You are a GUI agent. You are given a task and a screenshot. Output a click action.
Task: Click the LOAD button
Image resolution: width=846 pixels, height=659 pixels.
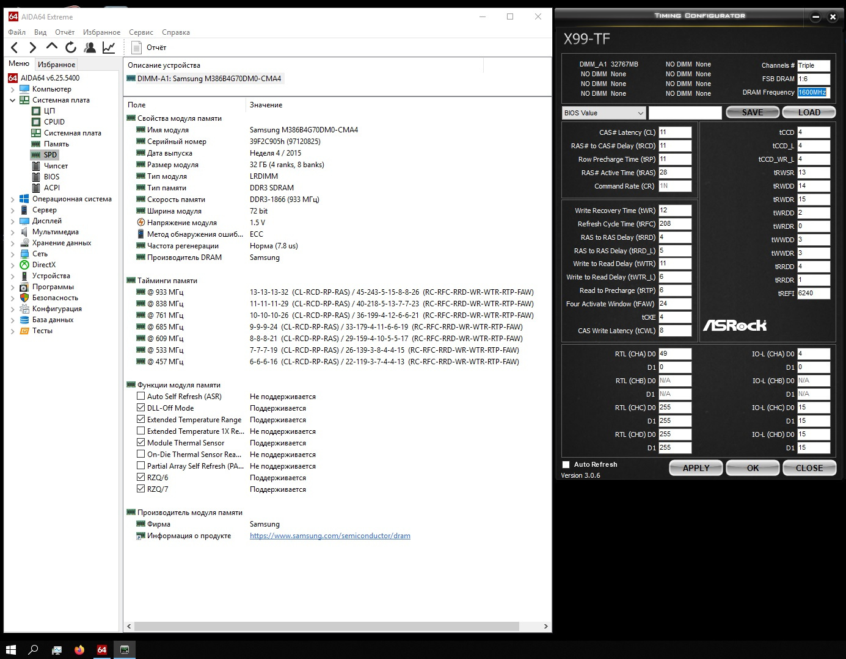pyautogui.click(x=809, y=112)
